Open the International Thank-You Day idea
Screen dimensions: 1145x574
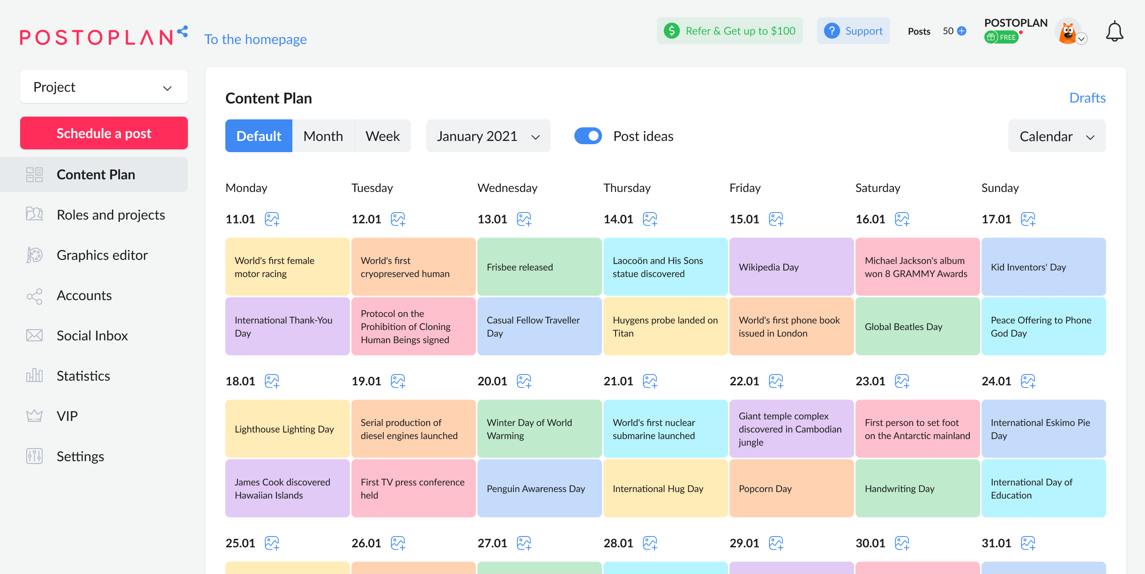287,326
